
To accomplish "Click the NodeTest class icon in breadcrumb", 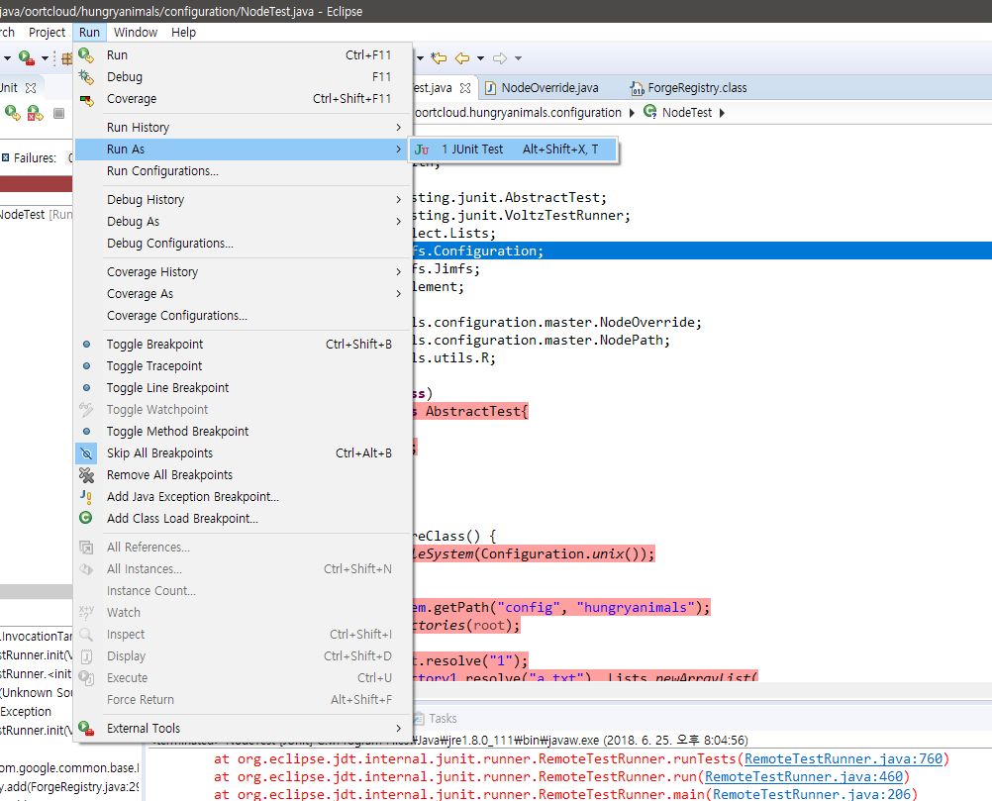I will (649, 112).
